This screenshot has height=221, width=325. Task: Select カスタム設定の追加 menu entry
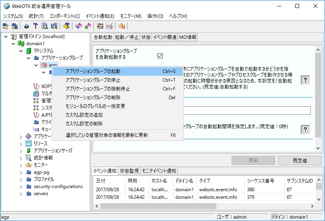pos(118,115)
